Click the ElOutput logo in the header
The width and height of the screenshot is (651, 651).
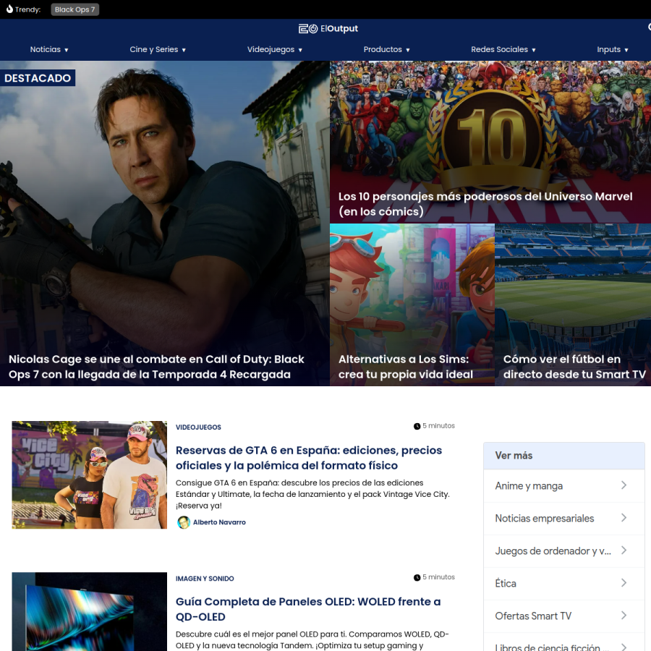pos(328,29)
